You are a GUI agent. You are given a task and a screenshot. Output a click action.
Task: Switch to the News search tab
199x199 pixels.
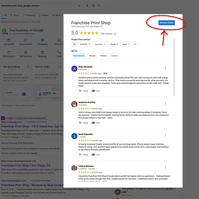(x=56, y=15)
